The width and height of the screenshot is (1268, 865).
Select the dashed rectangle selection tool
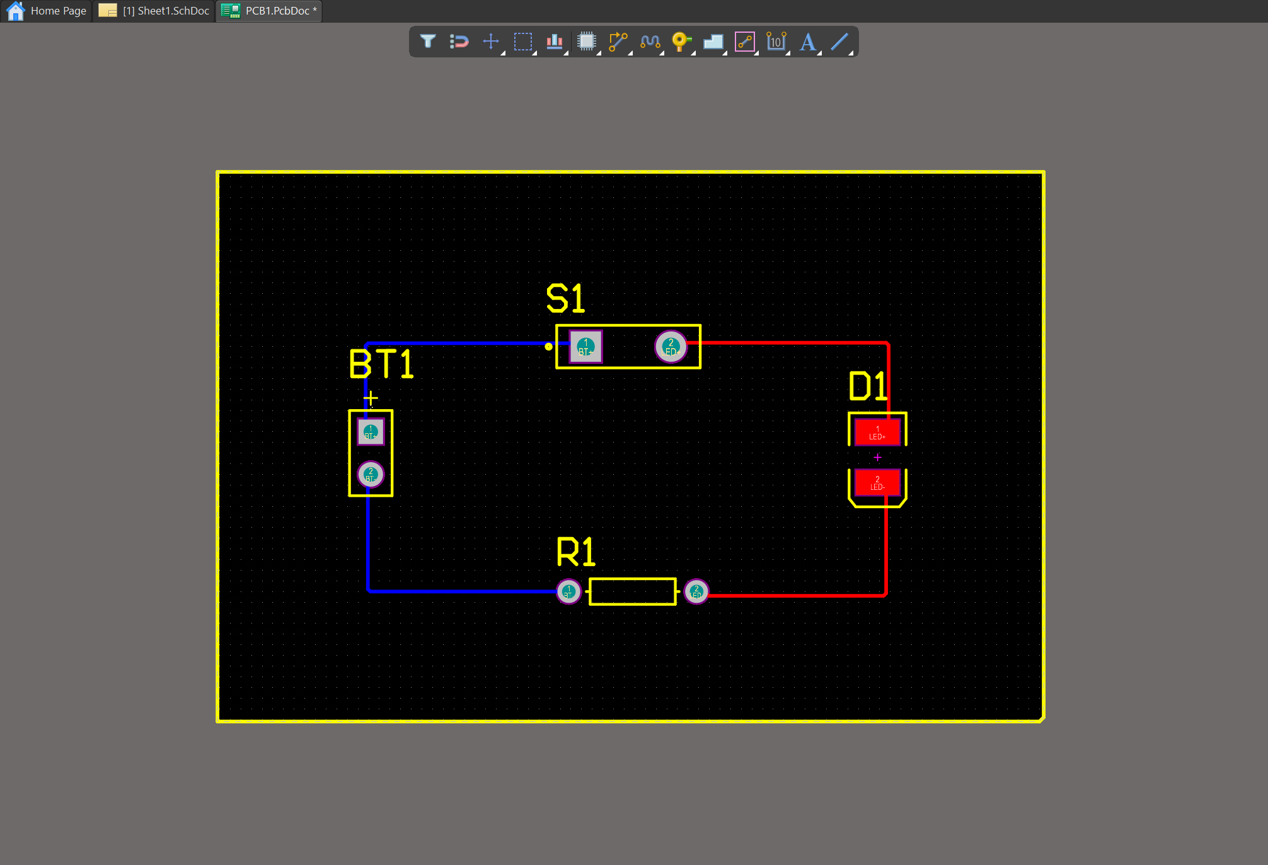coord(523,42)
